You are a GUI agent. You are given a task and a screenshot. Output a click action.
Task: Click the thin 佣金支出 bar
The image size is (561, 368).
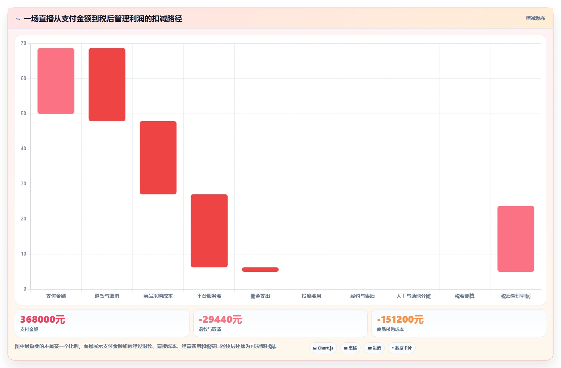[x=260, y=269]
